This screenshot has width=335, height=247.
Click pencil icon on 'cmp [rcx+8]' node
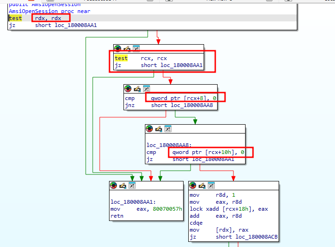[137, 88]
